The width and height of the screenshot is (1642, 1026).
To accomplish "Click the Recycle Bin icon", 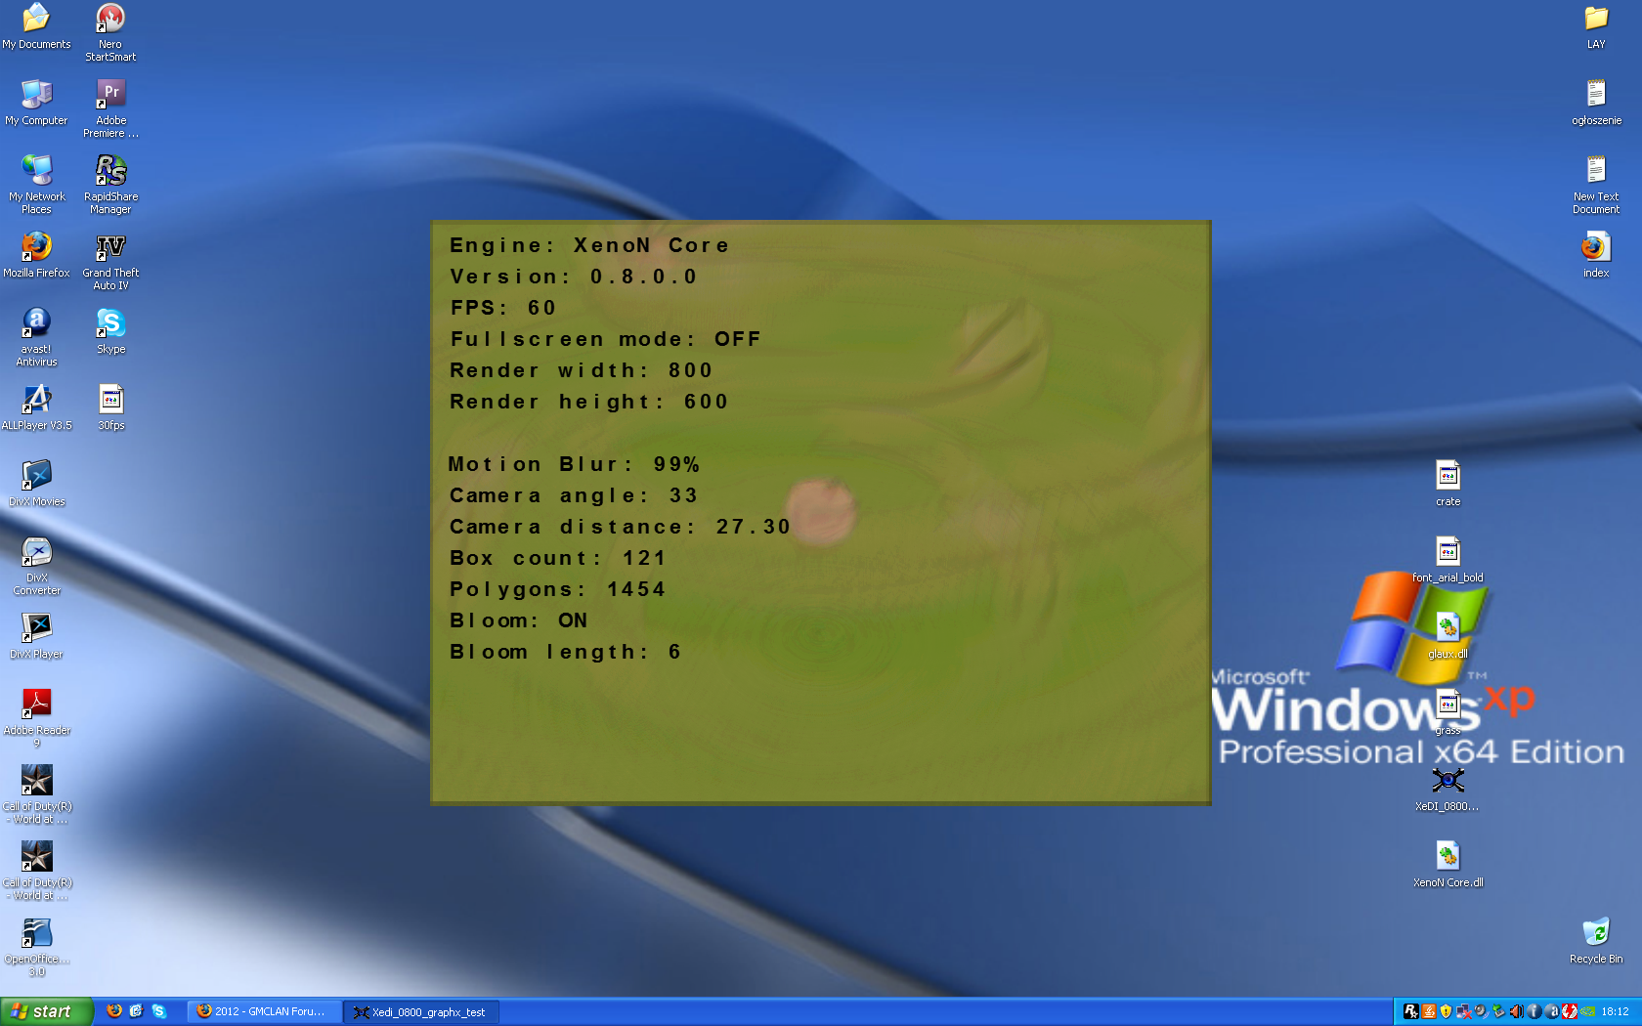I will tap(1595, 933).
